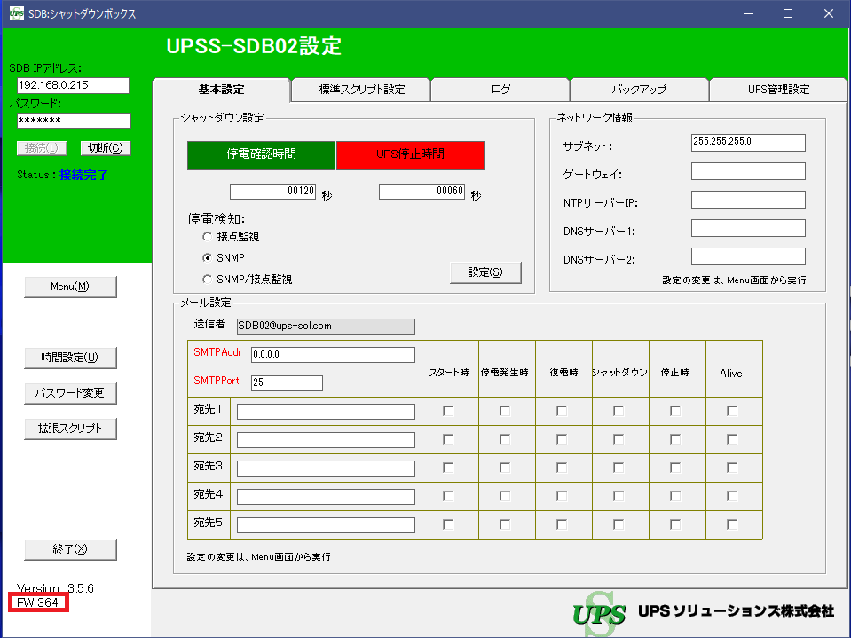Check シャットダウン checkbox for 宛先4
Viewport: 851px width, 638px height.
[619, 496]
